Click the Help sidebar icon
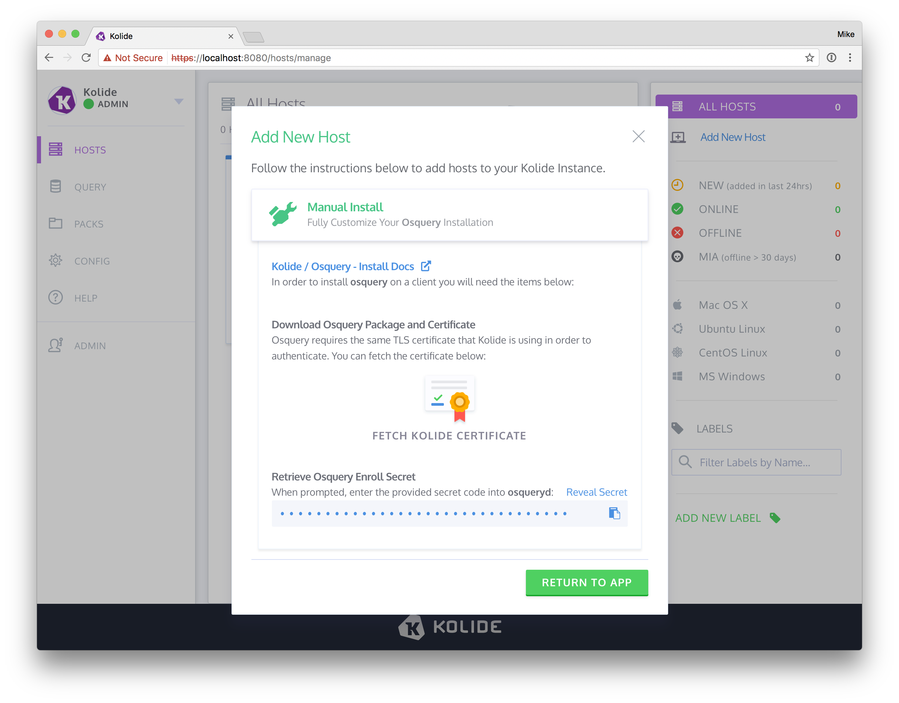Image resolution: width=899 pixels, height=703 pixels. click(x=57, y=298)
